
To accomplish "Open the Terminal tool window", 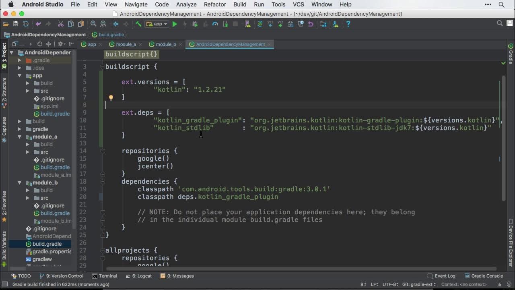I will pyautogui.click(x=105, y=276).
